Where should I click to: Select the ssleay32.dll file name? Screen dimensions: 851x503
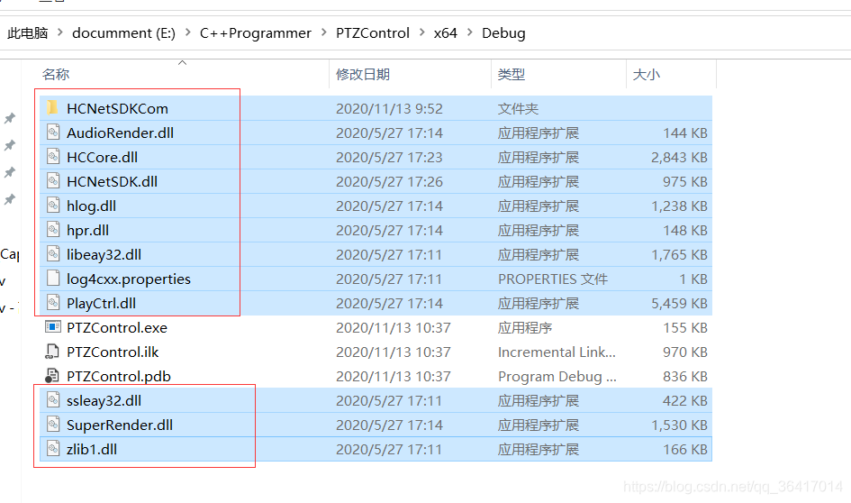pos(104,401)
